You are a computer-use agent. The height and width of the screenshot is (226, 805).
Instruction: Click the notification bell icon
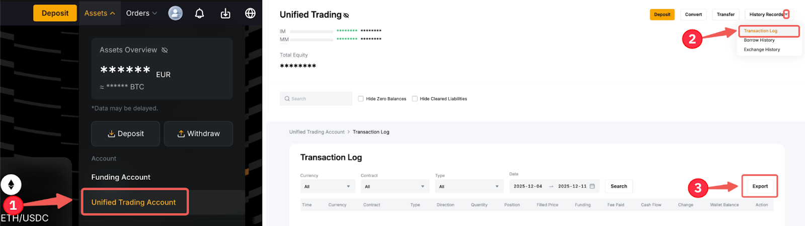click(x=200, y=13)
